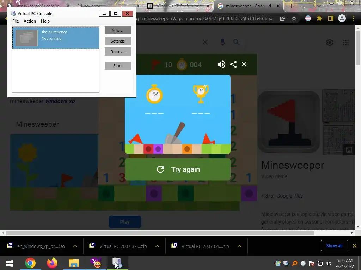Expand options for Virtual PC 2007 64 zip
The width and height of the screenshot is (361, 270).
[x=239, y=246]
